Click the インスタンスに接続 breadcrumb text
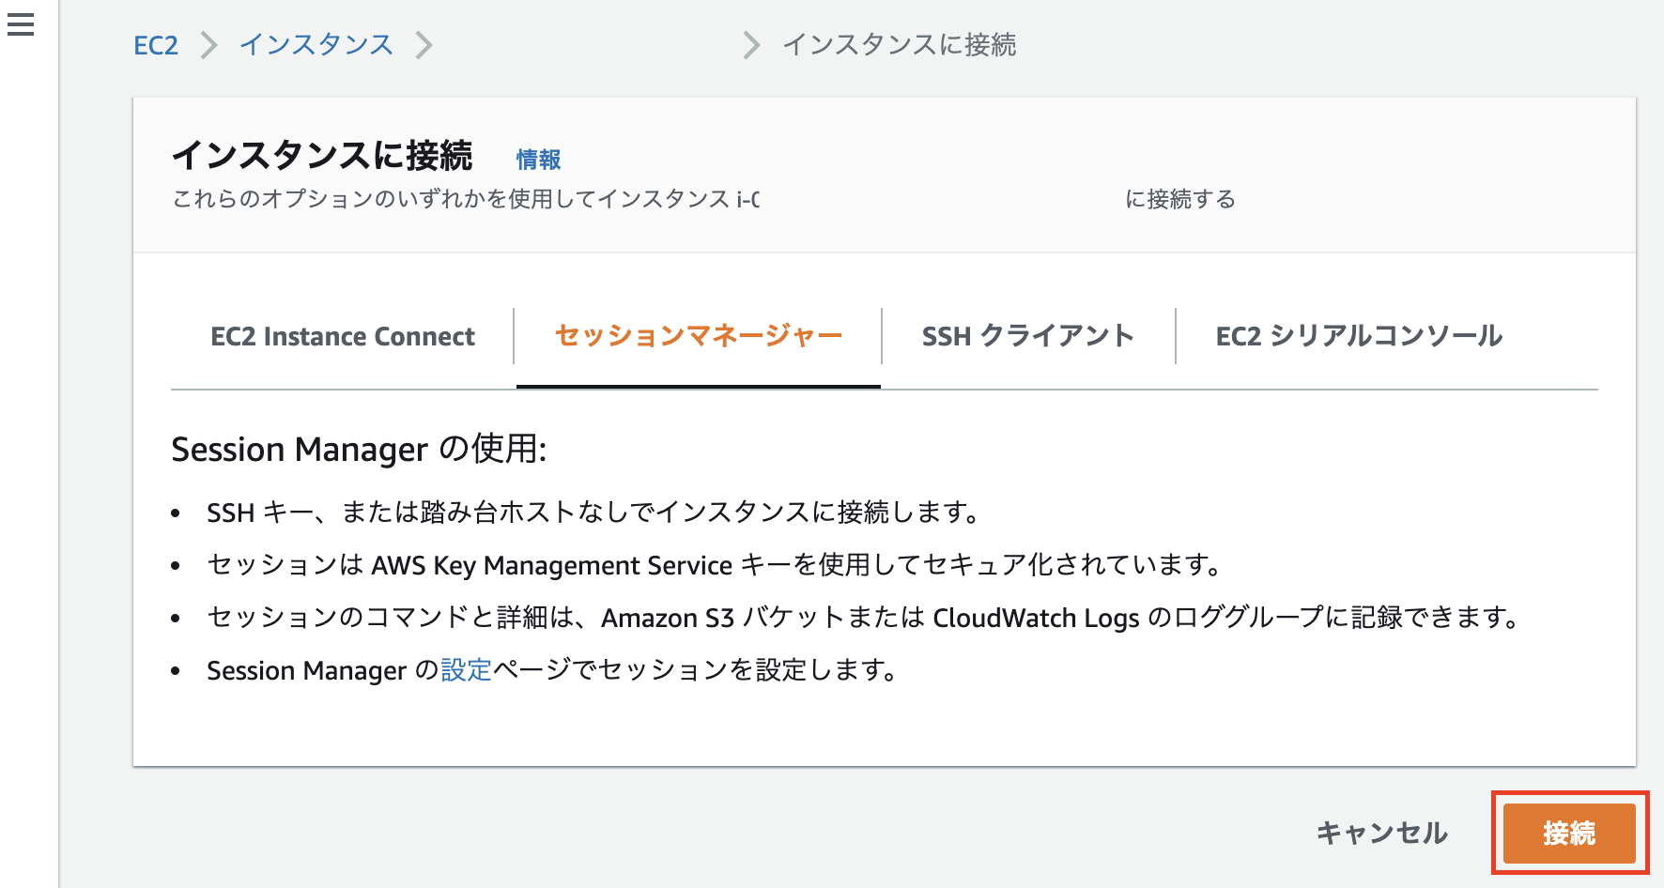 (x=898, y=45)
